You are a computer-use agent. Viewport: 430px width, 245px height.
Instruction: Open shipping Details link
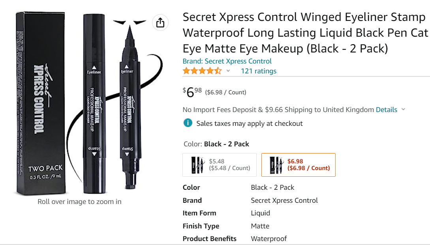[387, 110]
